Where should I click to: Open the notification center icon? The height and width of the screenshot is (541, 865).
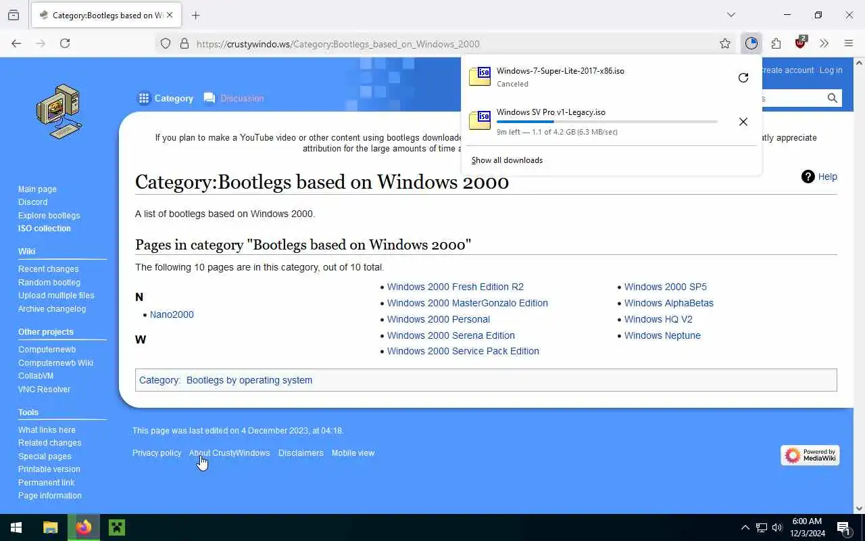coord(844,527)
